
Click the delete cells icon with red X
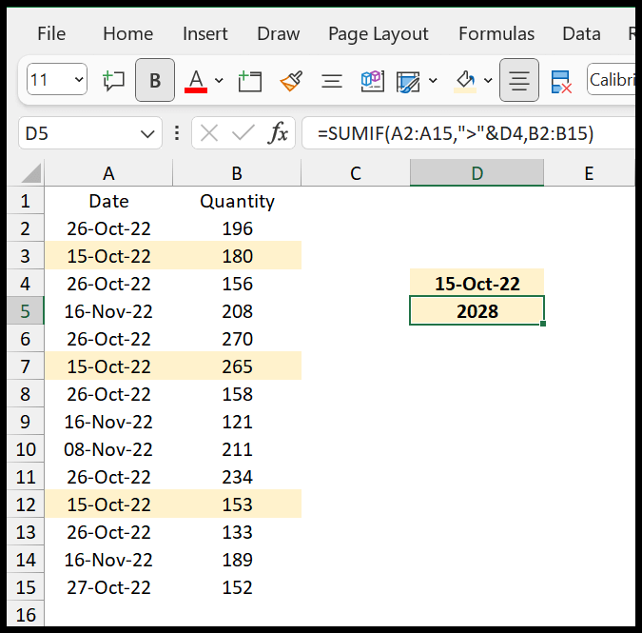coord(561,81)
